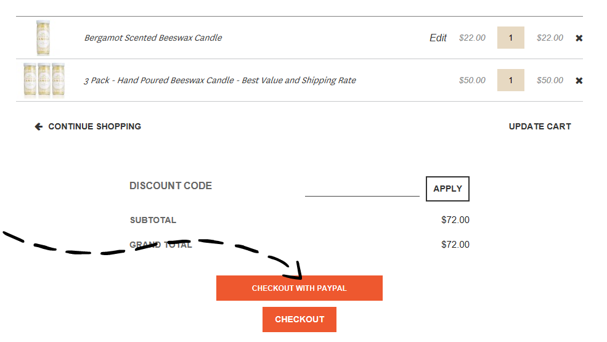Click the Subtotal $72.00 amount
This screenshot has width=607, height=342.
(x=455, y=220)
